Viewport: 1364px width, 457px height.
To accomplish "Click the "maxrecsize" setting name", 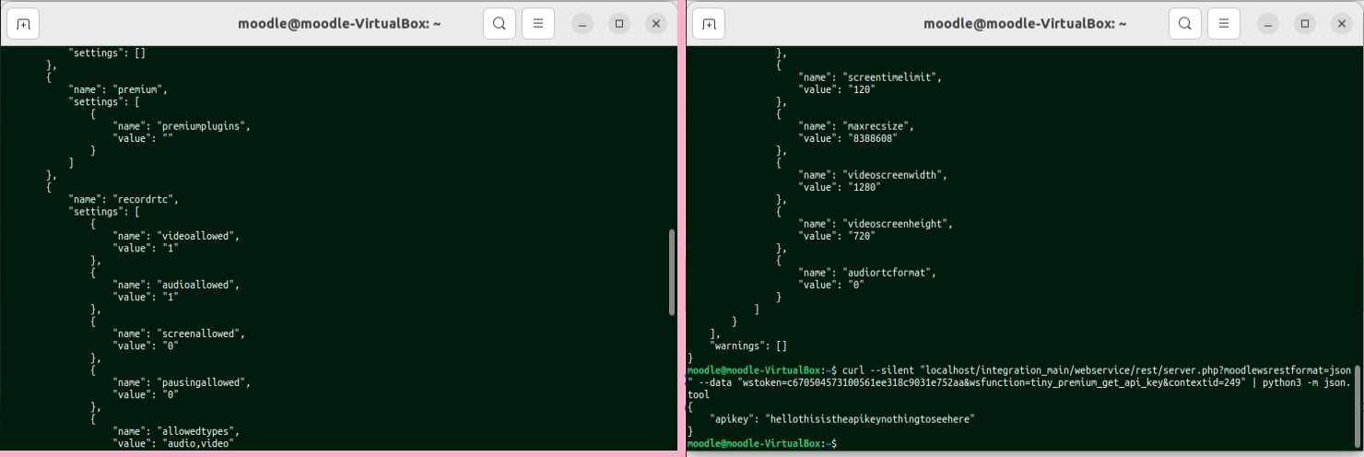I will pyautogui.click(x=878, y=126).
